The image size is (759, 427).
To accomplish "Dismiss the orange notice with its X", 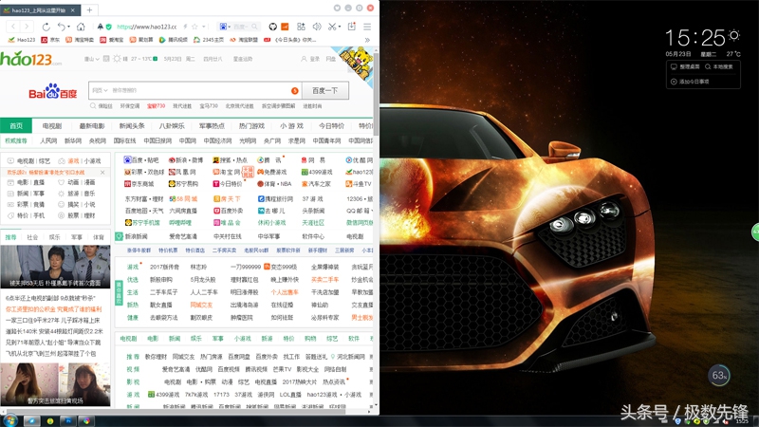I will tap(102, 173).
